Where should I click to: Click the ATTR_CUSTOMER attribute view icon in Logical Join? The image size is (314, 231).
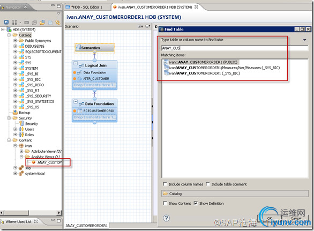pyautogui.click(x=80, y=79)
